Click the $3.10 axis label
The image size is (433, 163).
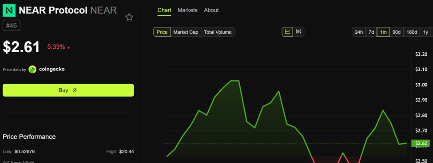tap(421, 70)
